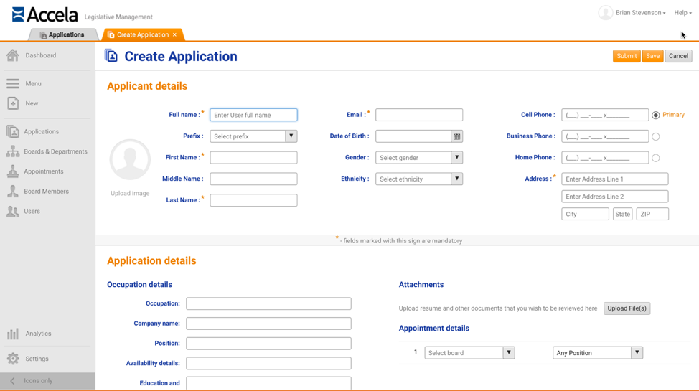Select Cell Phone as Primary radio

pos(655,115)
